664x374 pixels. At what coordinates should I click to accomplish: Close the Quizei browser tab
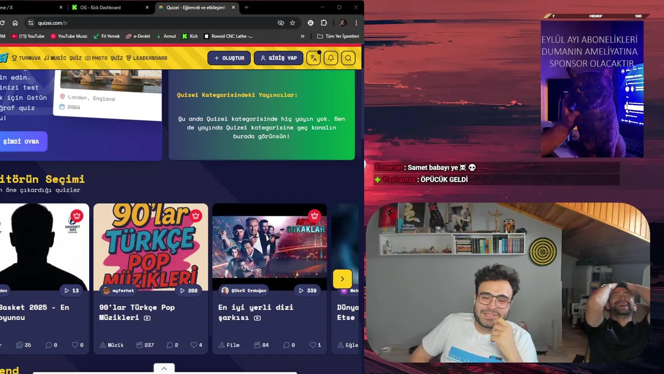233,7
